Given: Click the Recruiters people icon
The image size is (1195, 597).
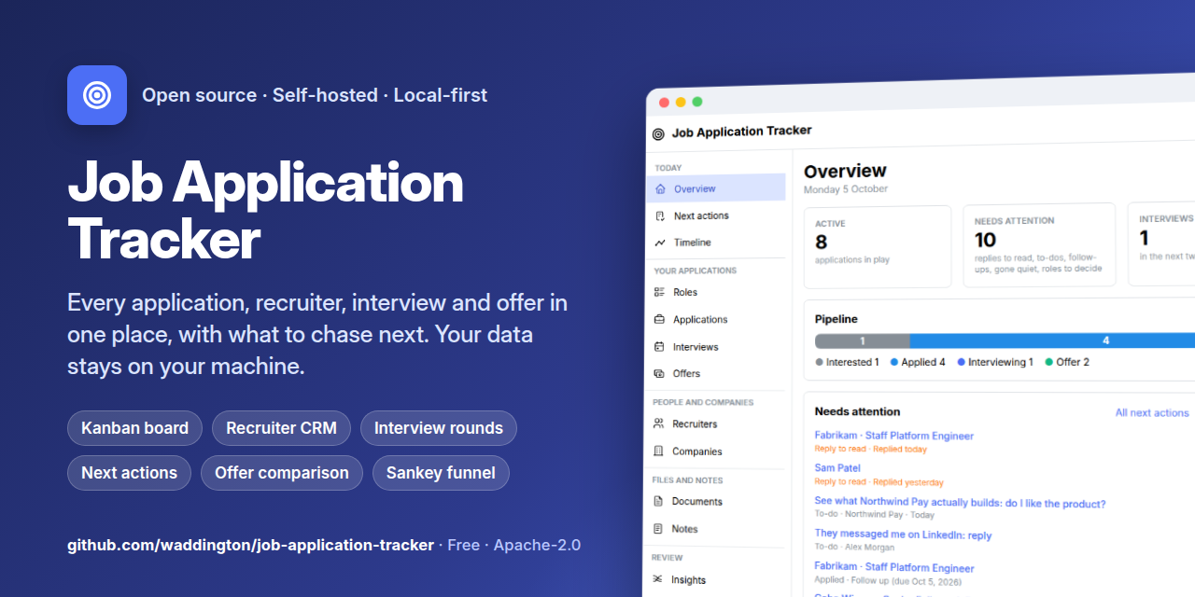Looking at the screenshot, I should [660, 423].
